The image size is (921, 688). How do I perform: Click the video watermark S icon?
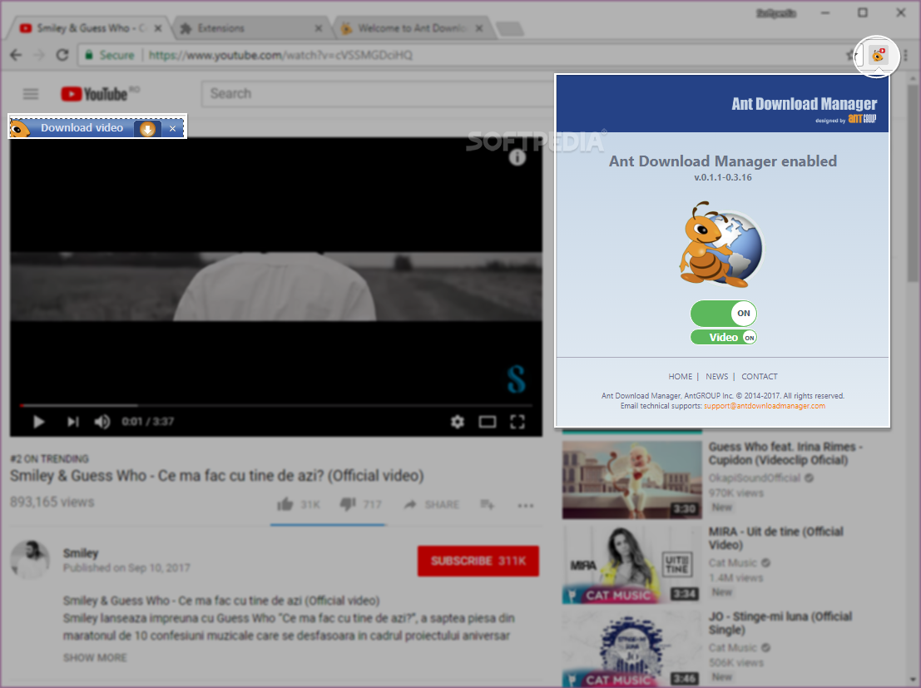pyautogui.click(x=516, y=379)
